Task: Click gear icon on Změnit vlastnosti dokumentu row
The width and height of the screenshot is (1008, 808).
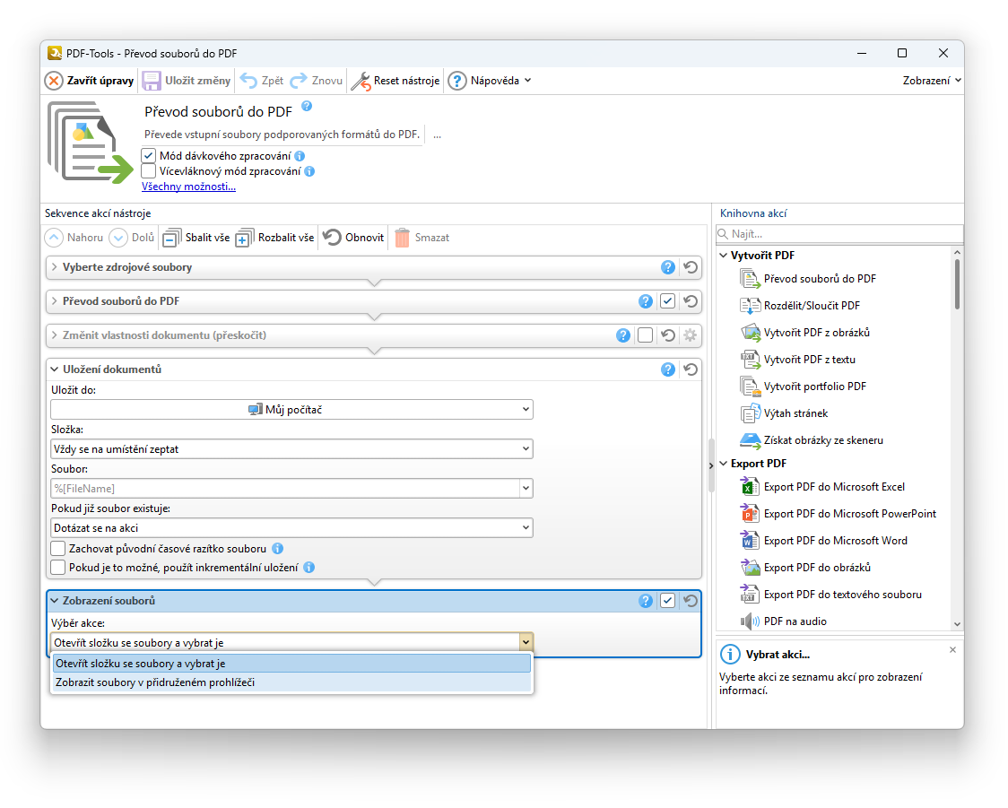Action: (691, 335)
